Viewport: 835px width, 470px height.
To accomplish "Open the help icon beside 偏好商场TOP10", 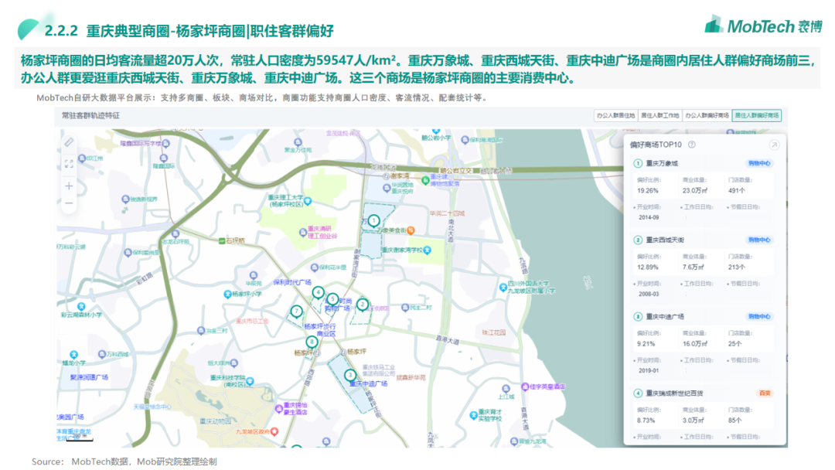I will [692, 145].
